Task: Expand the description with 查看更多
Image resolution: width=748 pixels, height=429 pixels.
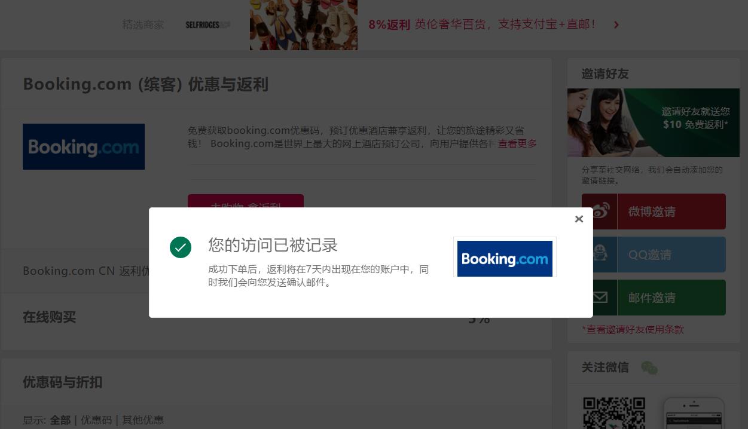Action: pyautogui.click(x=517, y=143)
